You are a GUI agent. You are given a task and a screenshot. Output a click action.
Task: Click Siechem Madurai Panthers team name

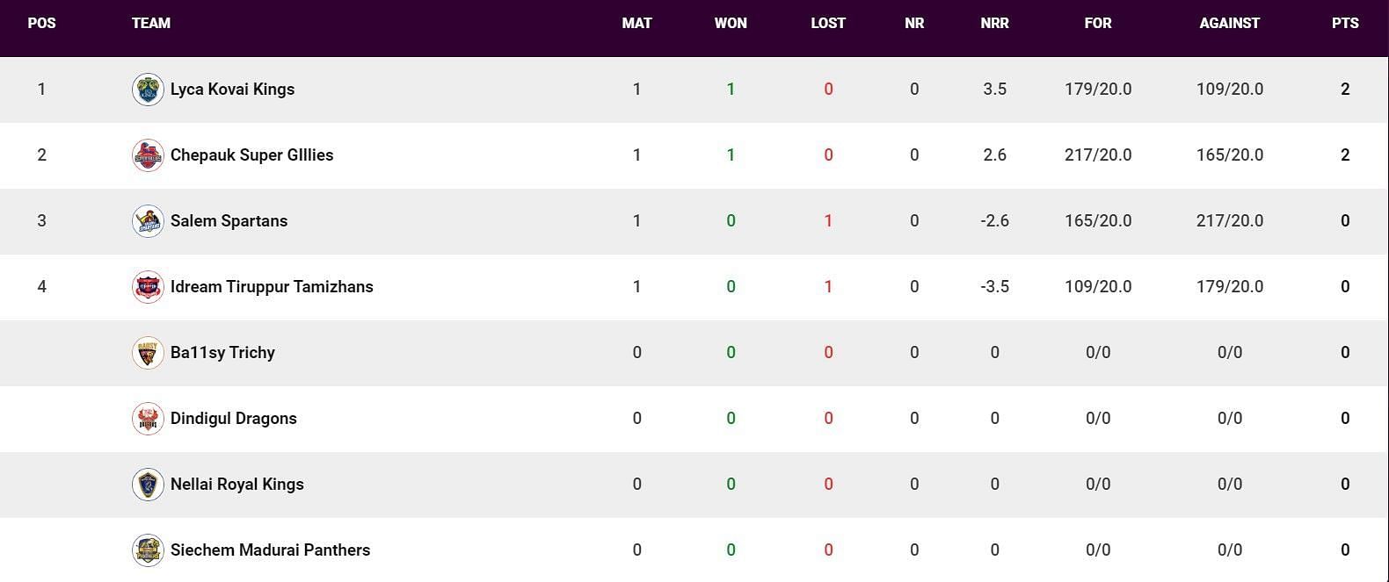pyautogui.click(x=270, y=550)
